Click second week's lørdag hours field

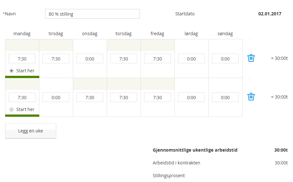[191, 98]
